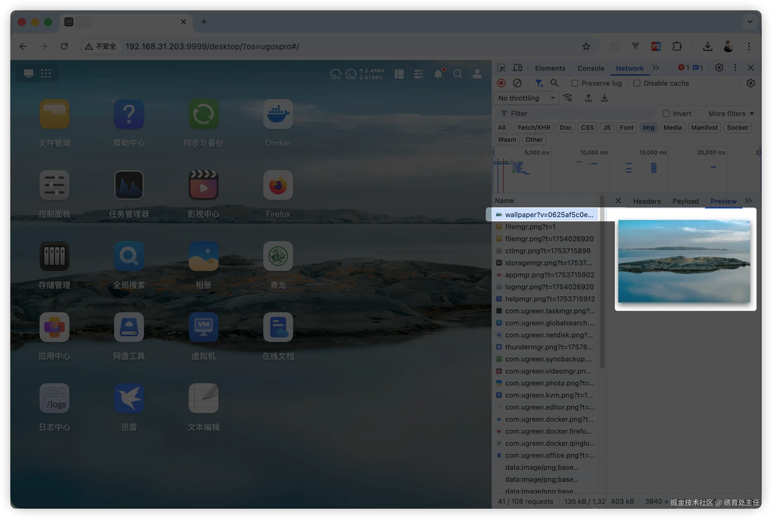Select filemgr.png?t=1 request row
Viewport: 772px width, 519px height.
click(530, 227)
